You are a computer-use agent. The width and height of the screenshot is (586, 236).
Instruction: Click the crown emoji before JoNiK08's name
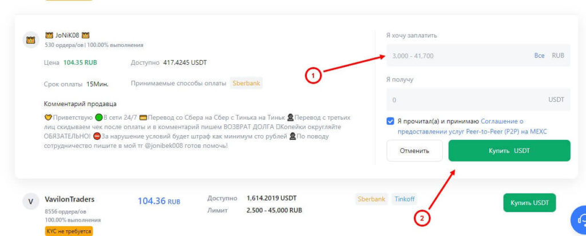click(49, 35)
